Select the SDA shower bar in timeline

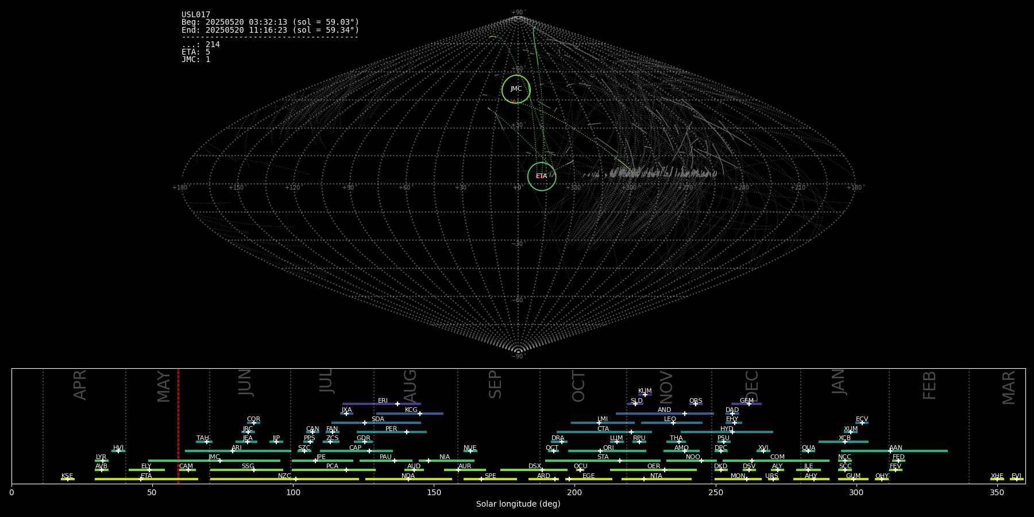tap(376, 423)
